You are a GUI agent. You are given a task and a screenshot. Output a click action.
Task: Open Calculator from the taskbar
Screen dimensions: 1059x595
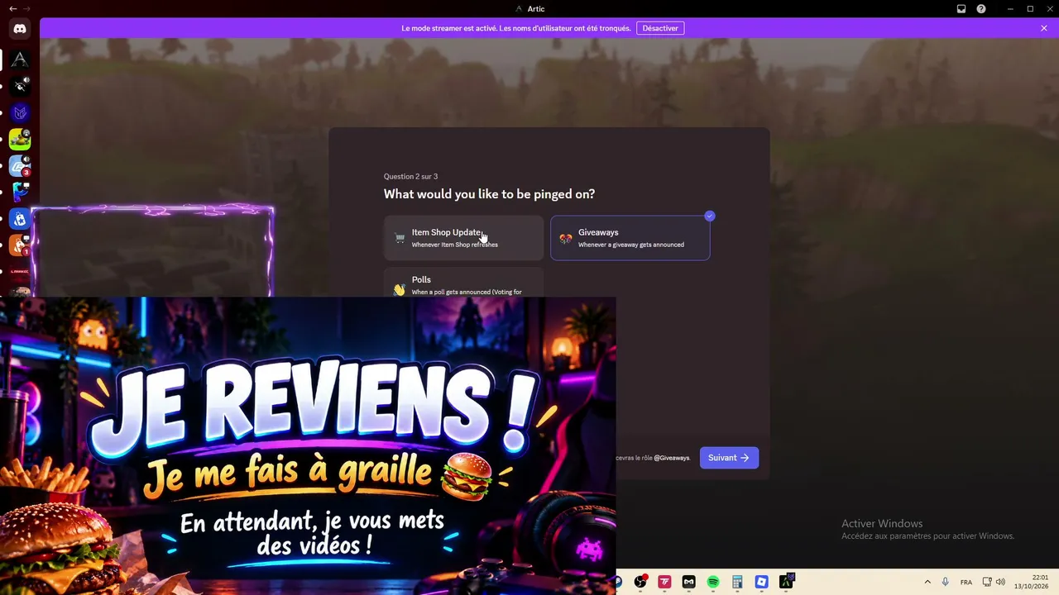737,582
